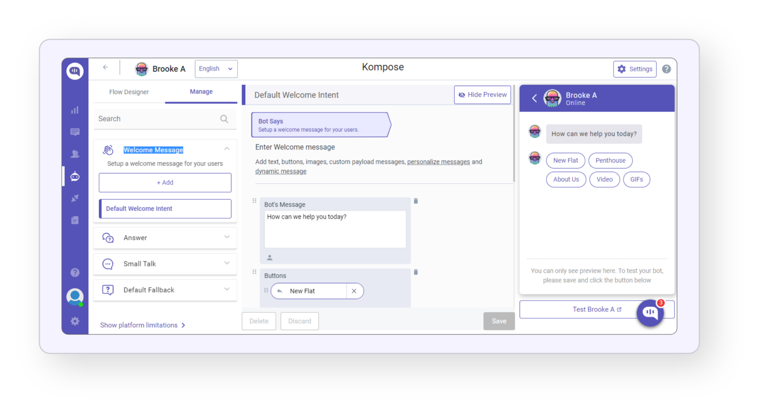The width and height of the screenshot is (761, 415).
Task: Click Hide Preview to toggle the bot preview
Action: click(482, 95)
